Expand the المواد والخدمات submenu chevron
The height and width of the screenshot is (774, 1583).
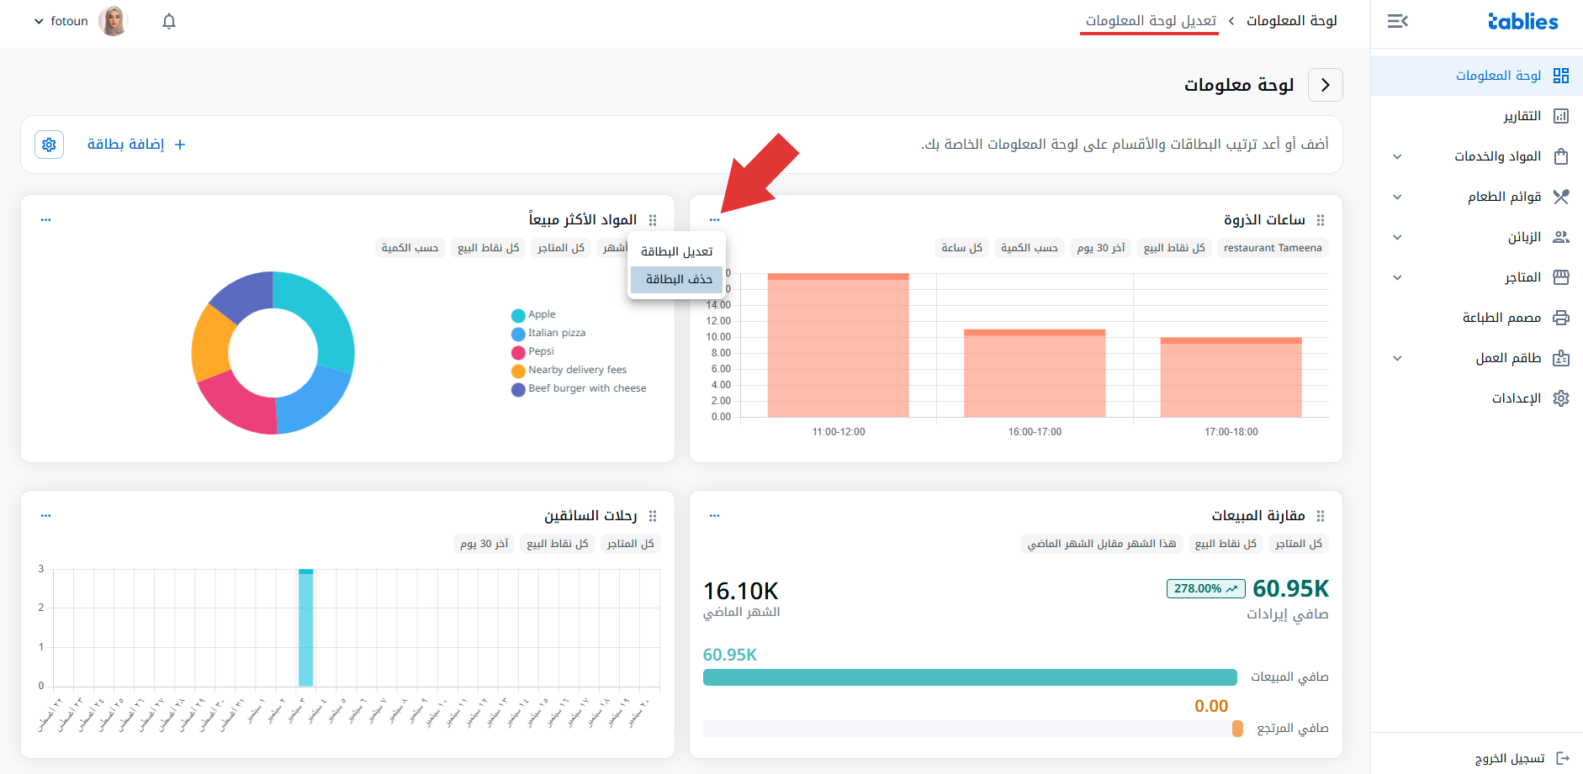pyautogui.click(x=1397, y=156)
